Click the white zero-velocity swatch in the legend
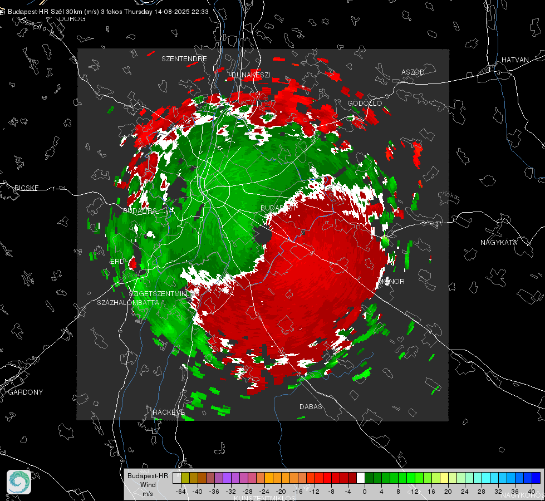 [x=361, y=478]
